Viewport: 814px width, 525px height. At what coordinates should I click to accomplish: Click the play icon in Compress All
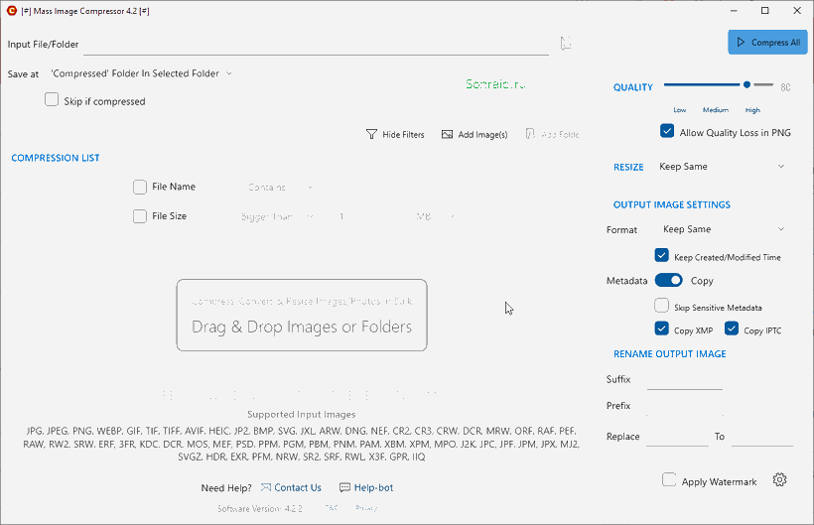point(741,42)
